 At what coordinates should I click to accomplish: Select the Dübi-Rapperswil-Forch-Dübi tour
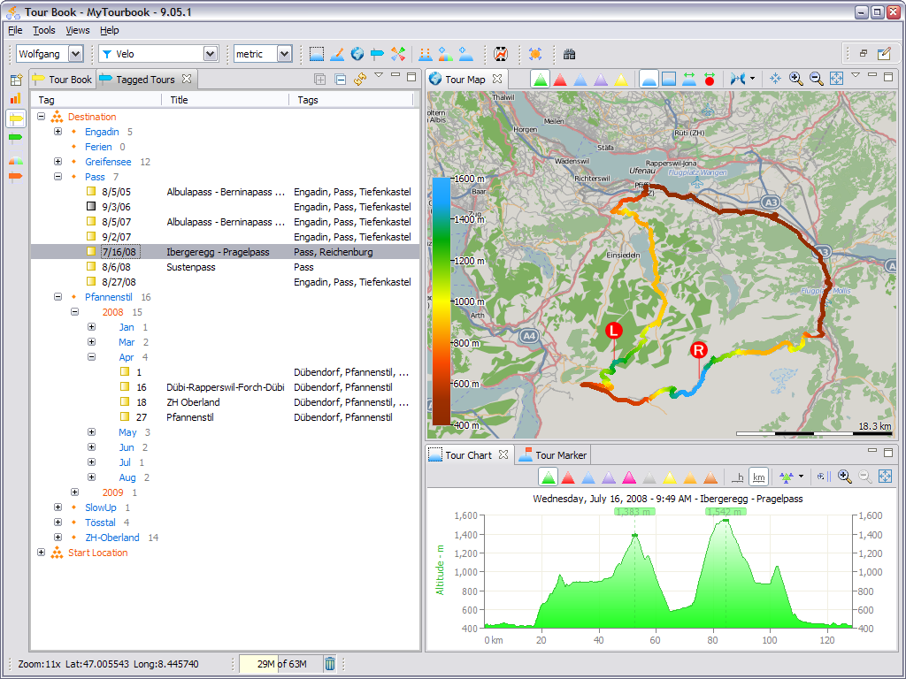(226, 387)
